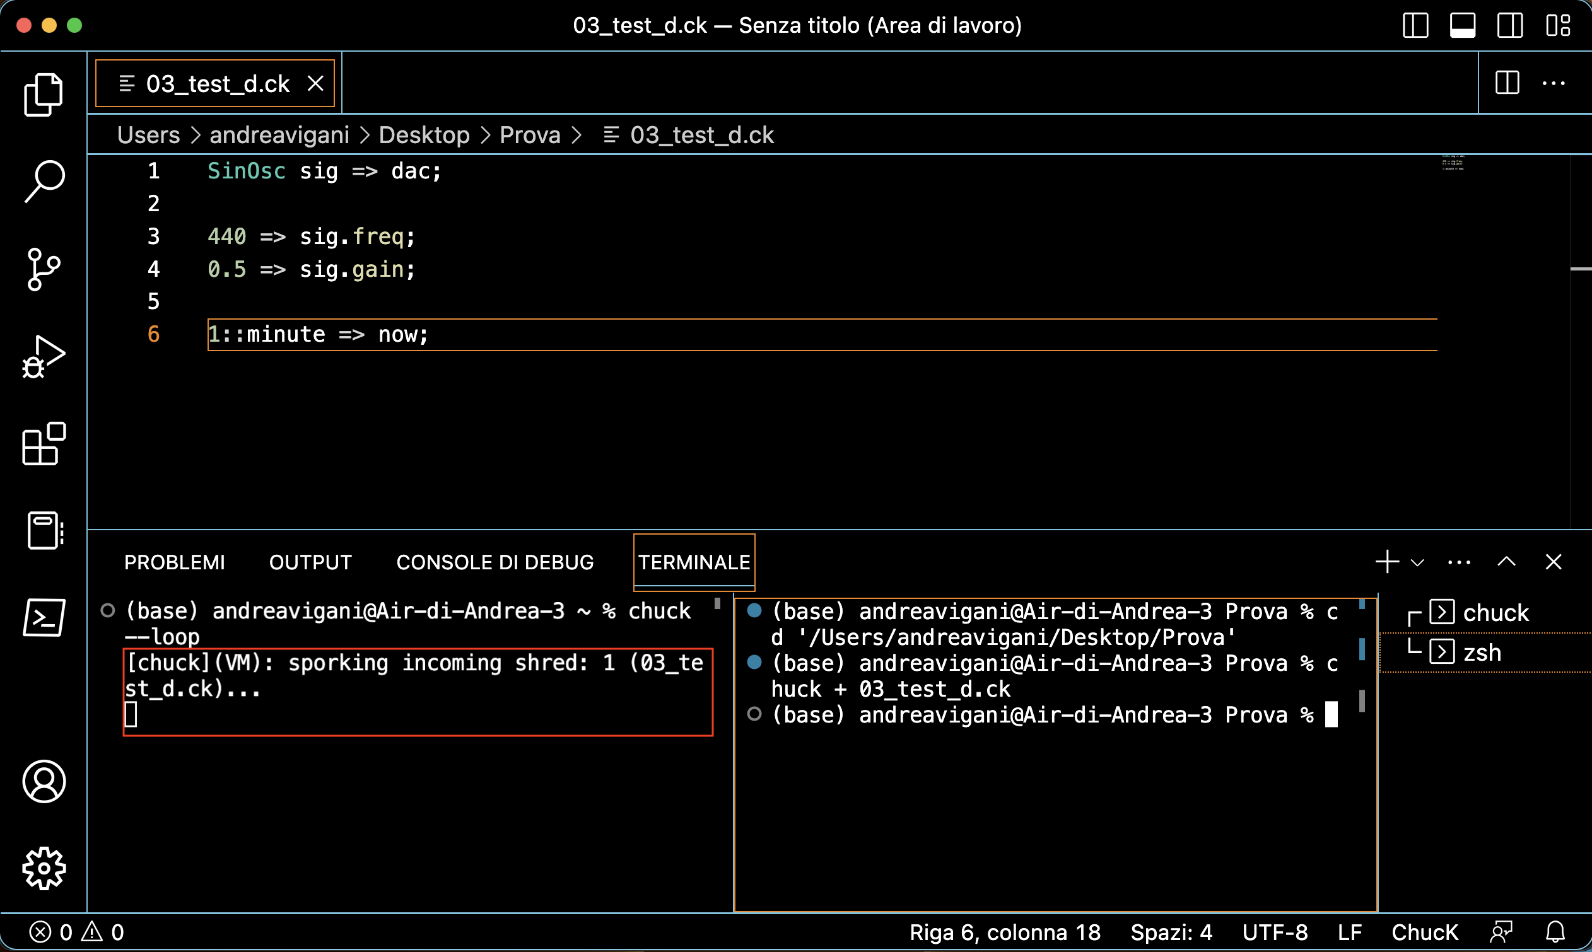Viewport: 1592px width, 952px height.
Task: Change indentation via Spazi: 4
Action: pos(1171,932)
